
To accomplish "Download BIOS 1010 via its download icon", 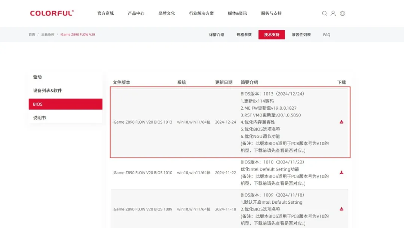I will coord(342,172).
